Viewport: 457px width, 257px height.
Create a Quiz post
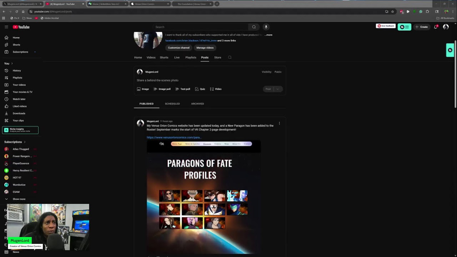click(x=200, y=89)
